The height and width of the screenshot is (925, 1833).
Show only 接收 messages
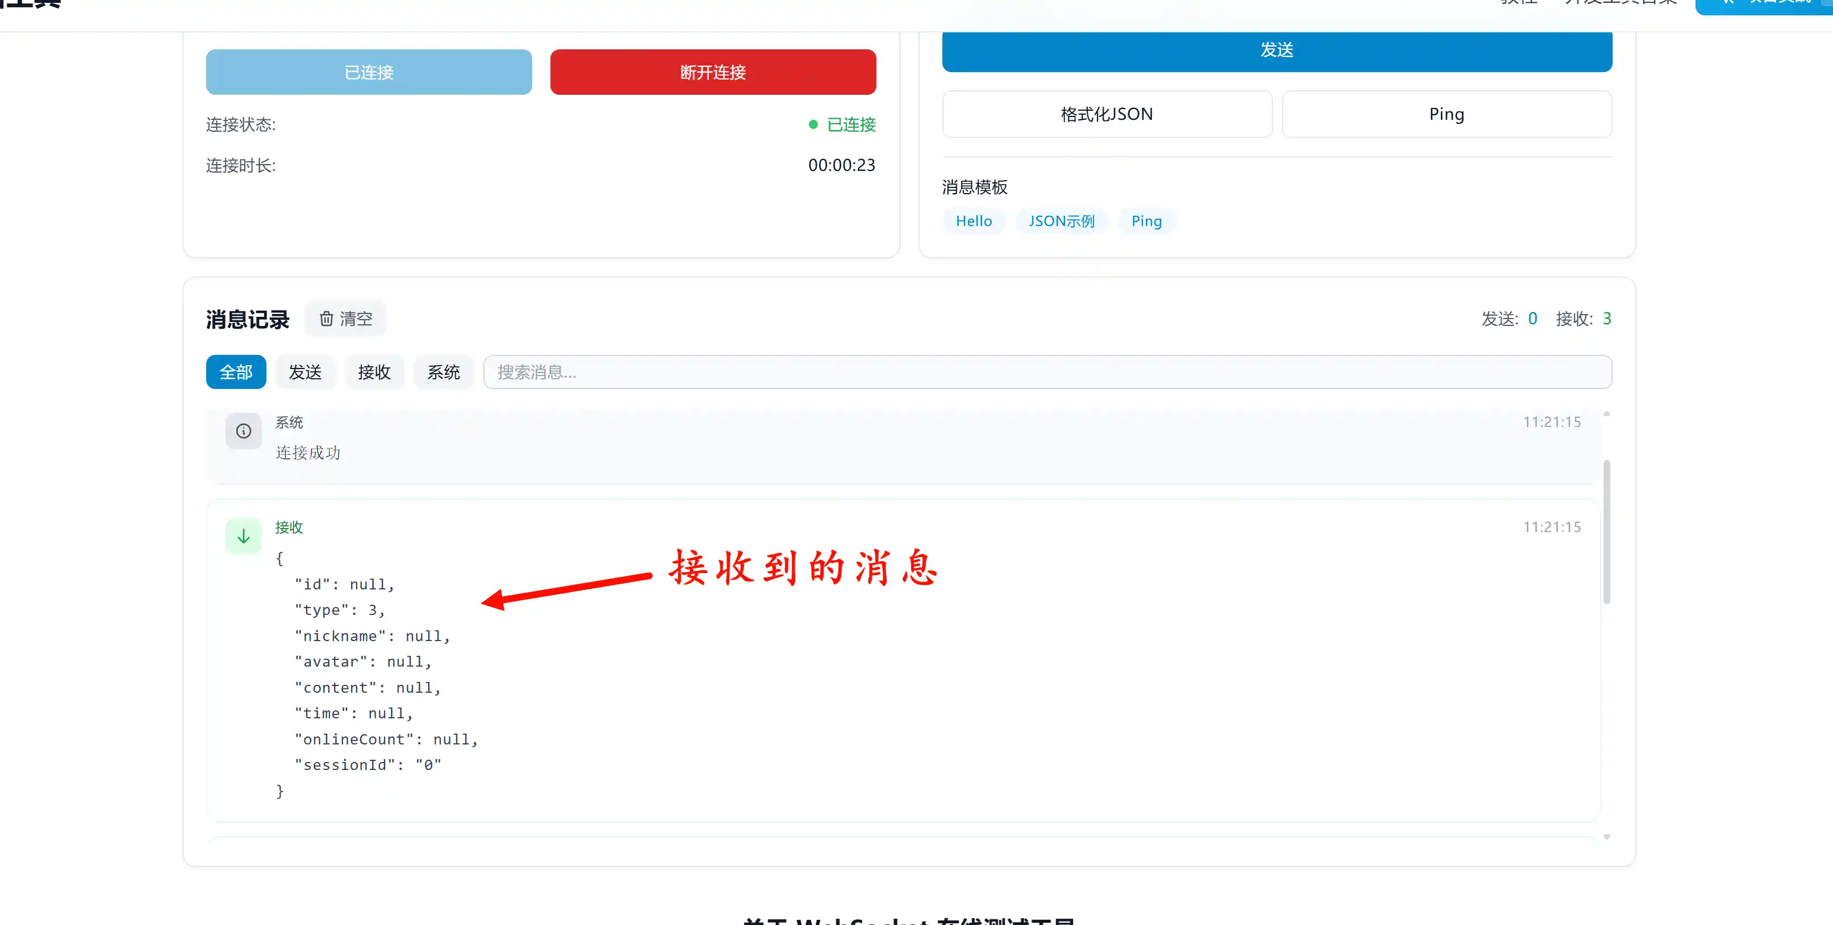click(374, 372)
